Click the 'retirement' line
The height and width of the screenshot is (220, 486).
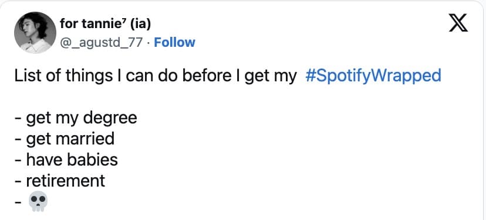coord(60,181)
